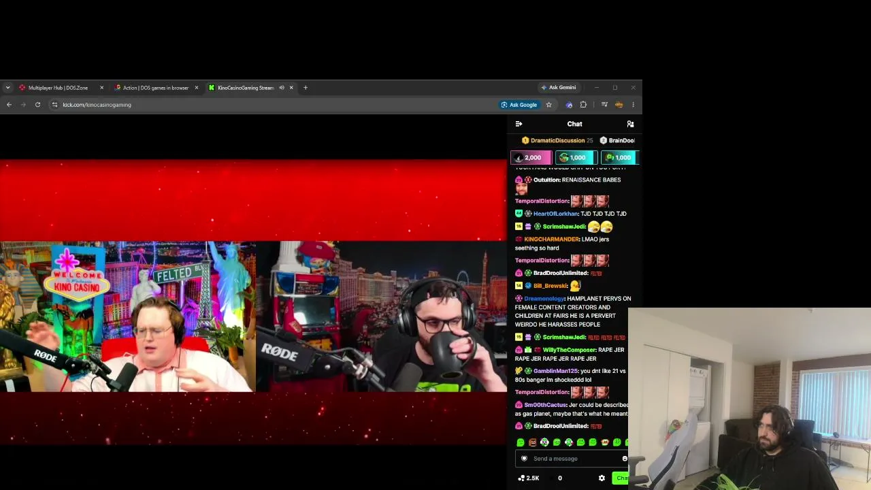Screen dimensions: 871x490
Task: Open KINGCHARMANDER's chat profile
Action: [x=551, y=240]
